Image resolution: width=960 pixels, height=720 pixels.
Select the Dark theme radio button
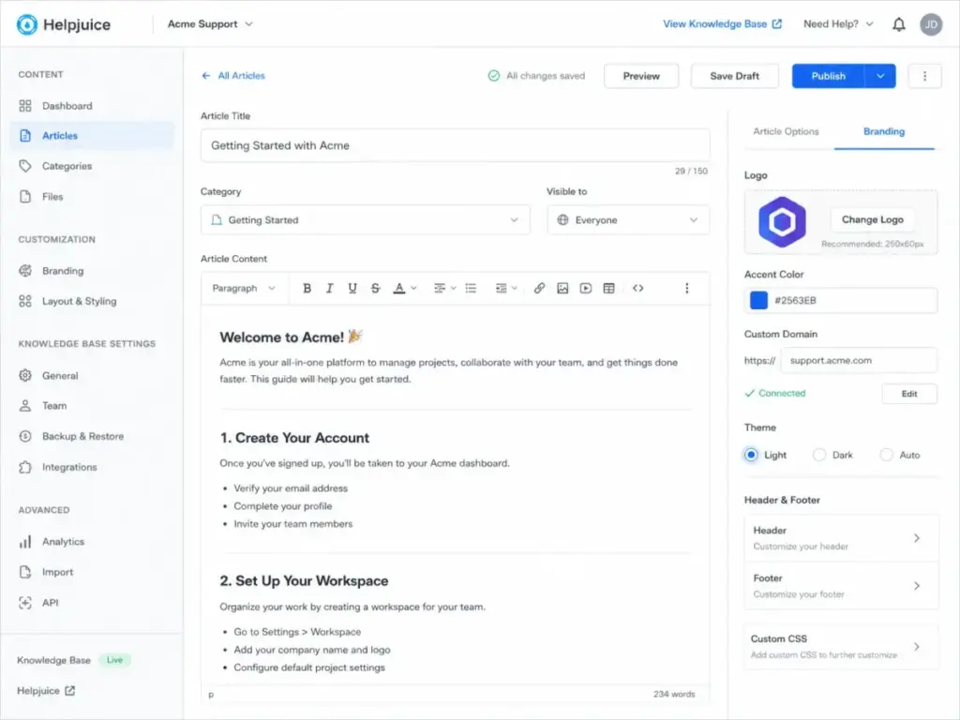818,455
